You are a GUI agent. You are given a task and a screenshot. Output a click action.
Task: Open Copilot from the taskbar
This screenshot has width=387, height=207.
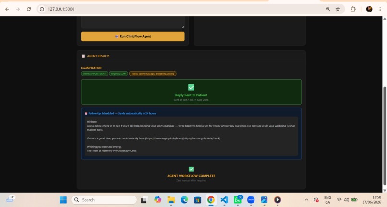(157, 200)
